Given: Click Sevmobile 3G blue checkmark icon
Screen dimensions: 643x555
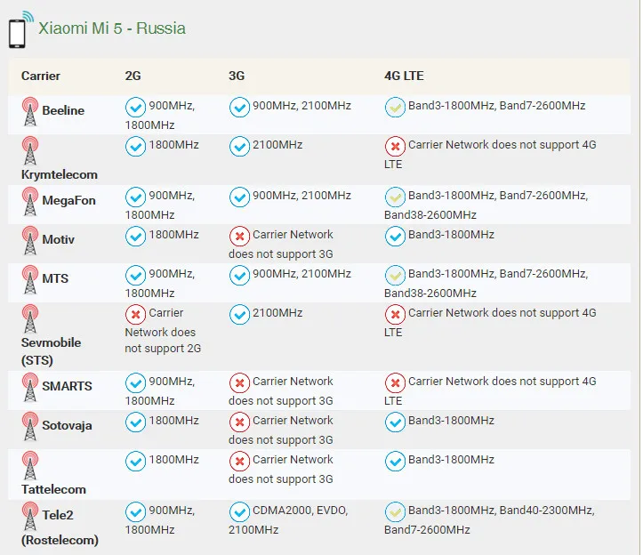Looking at the screenshot, I should click(239, 315).
